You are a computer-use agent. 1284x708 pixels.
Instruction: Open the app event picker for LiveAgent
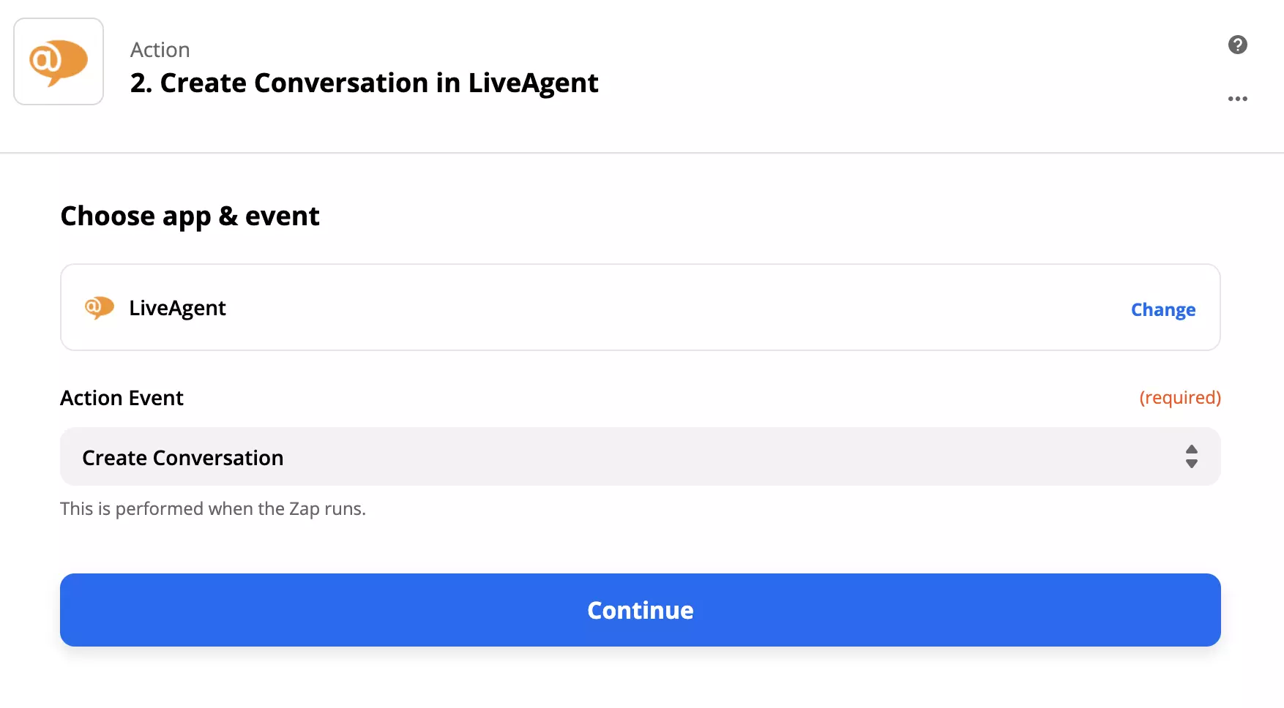coord(640,456)
